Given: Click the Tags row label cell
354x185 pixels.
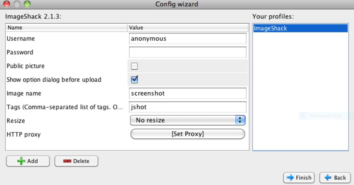Looking at the screenshot, I should (66, 107).
